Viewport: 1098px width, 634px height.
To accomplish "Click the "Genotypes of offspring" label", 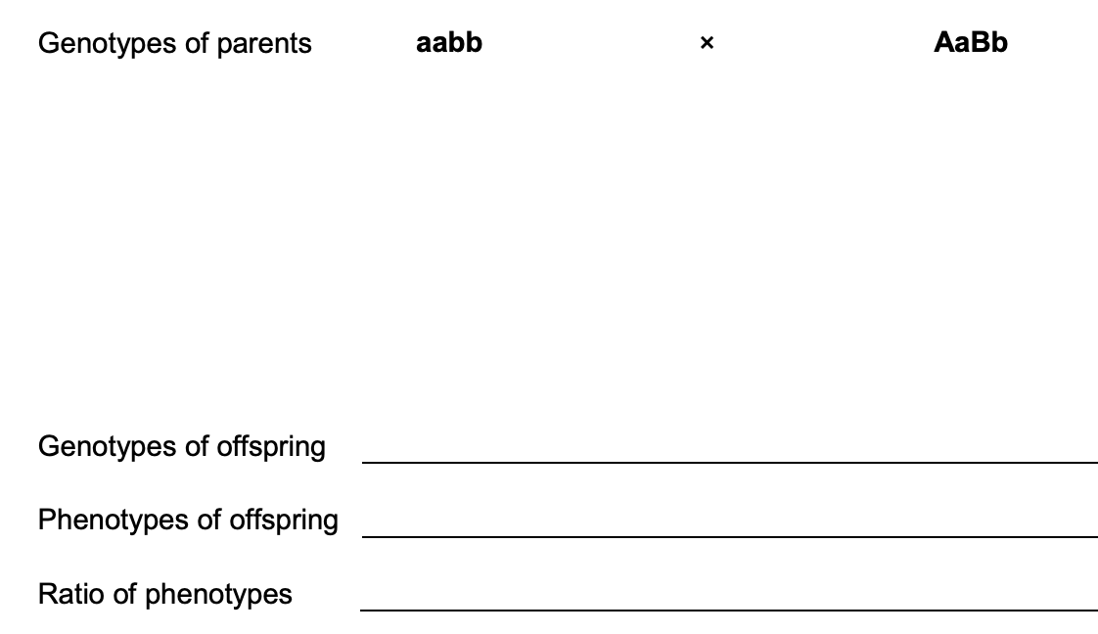I will click(x=182, y=447).
